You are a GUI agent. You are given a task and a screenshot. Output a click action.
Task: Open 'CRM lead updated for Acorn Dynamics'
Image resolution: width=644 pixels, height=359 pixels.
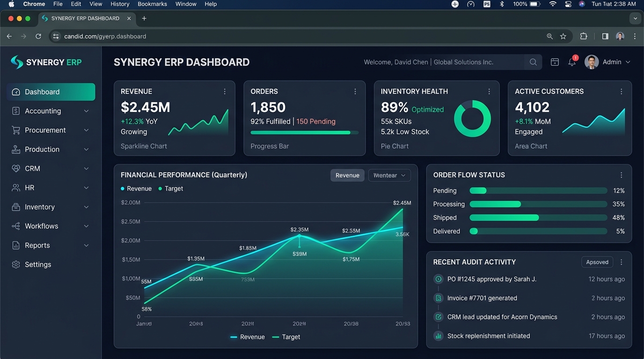tap(502, 317)
